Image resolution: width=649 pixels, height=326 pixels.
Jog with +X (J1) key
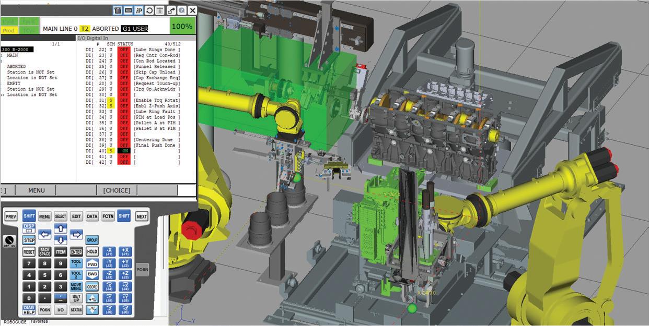(125, 251)
